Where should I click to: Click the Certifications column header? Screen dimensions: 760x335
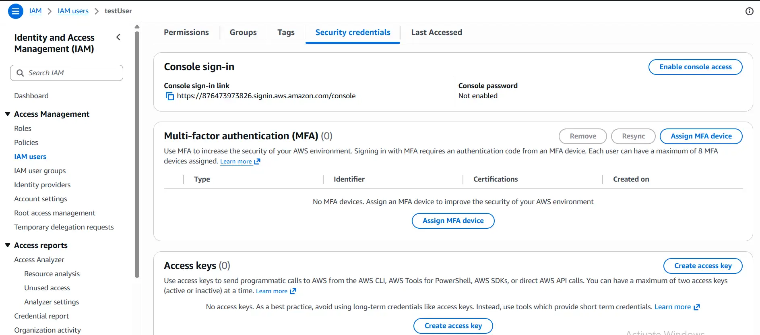pos(496,179)
